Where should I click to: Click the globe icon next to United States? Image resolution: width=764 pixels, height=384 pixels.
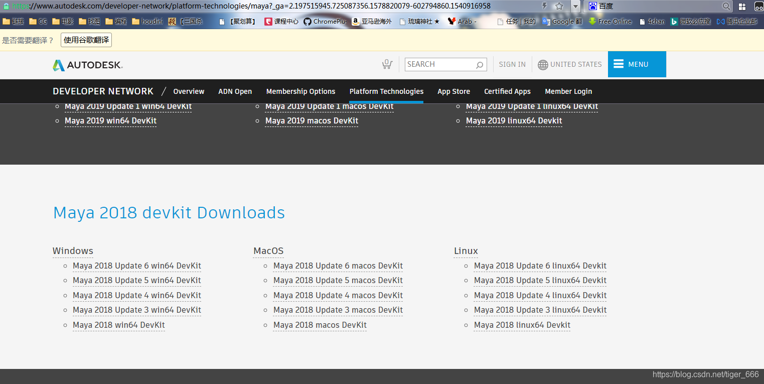click(x=543, y=65)
